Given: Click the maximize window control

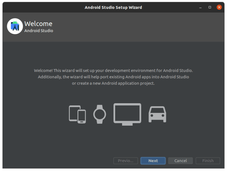Looking at the screenshot, I should (209, 7).
